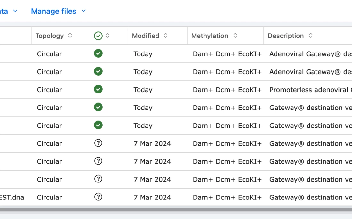
Task: Click the circled checkmark icon in the column header
Action: pos(98,36)
